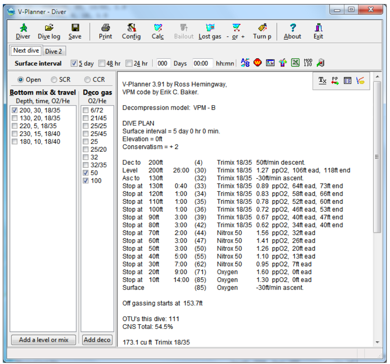Open the Config dialog
Viewport: 390px width, 364px height.
(x=131, y=31)
